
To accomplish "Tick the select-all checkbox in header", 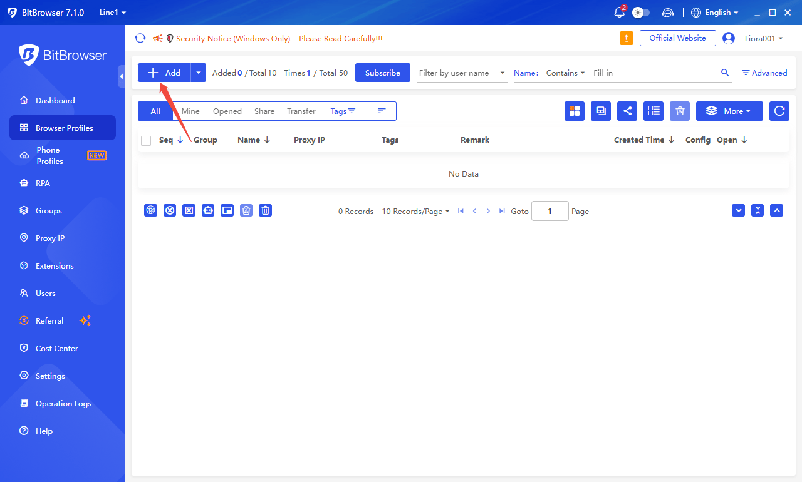I will click(x=146, y=140).
